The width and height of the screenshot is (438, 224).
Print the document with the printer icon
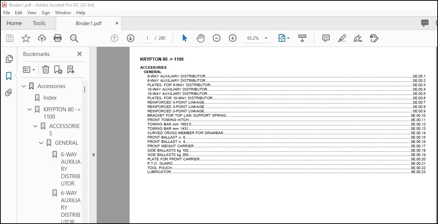[58, 38]
